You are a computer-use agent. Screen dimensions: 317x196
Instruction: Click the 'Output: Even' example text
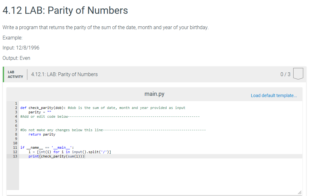(x=16, y=58)
